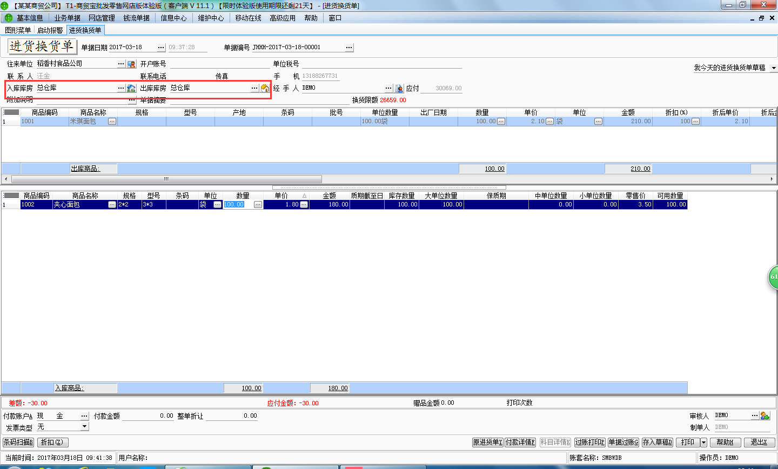Click the ellipsis button for 付款账户
The width and height of the screenshot is (778, 469).
coord(84,416)
